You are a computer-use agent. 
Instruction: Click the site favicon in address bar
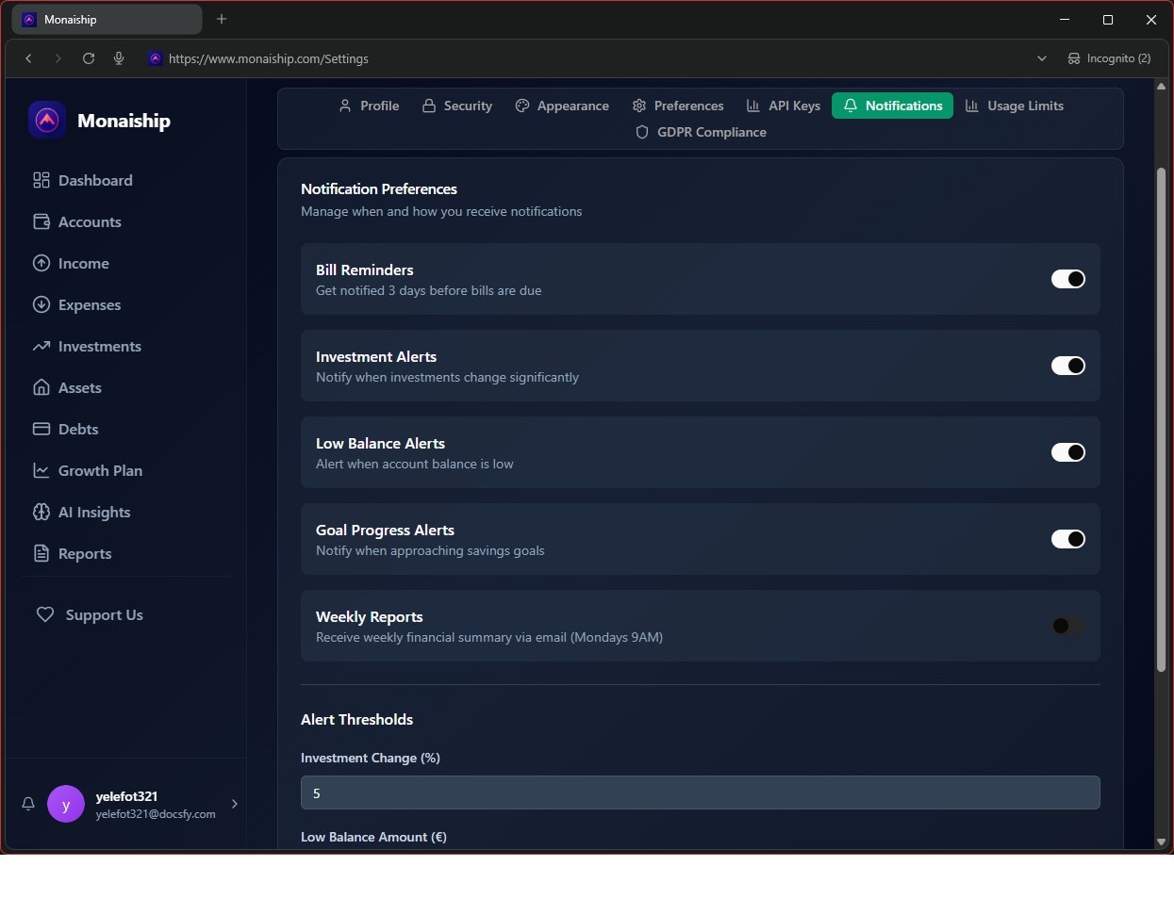tap(156, 58)
